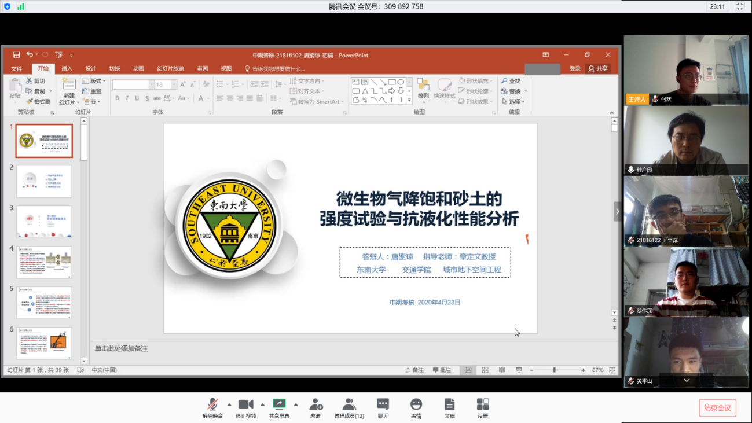Viewport: 752px width, 423px height.
Task: Switch to the 插入 ribbon tab
Action: (x=67, y=68)
